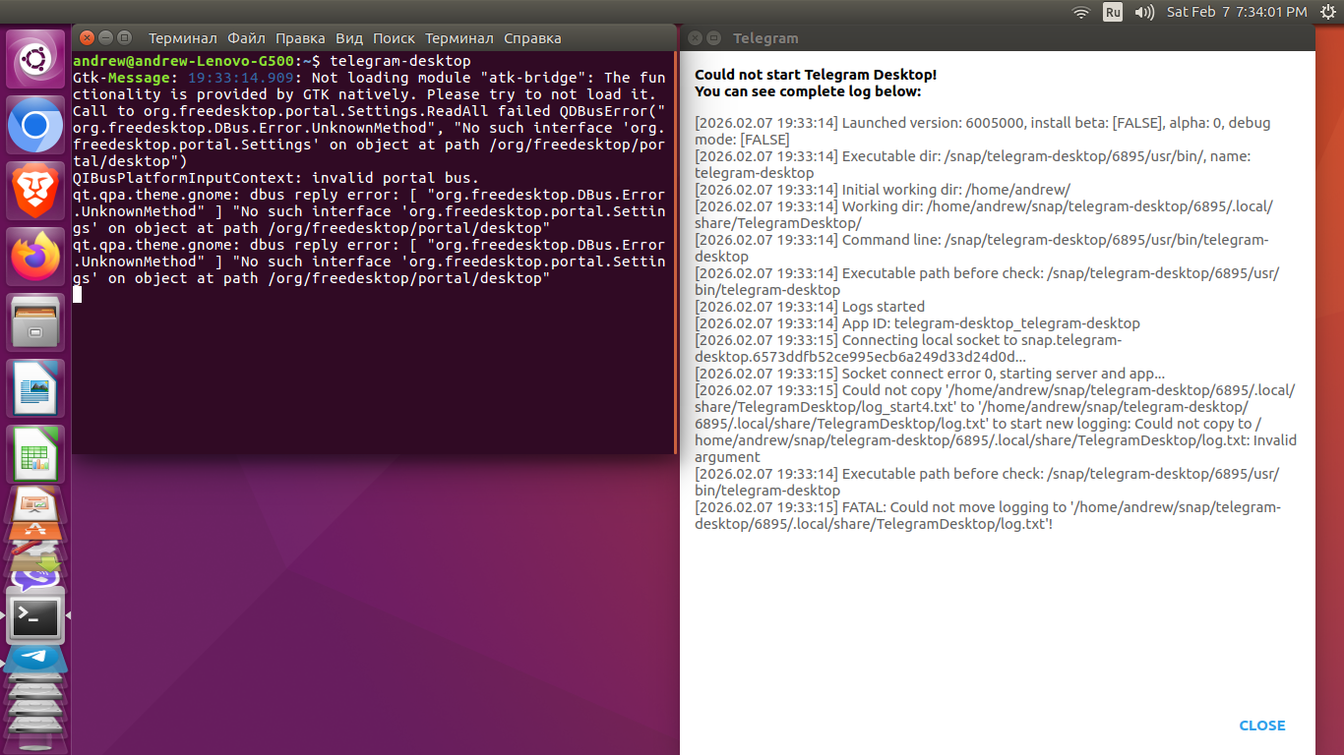Open Ubuntu Software Center orange icon

click(35, 531)
